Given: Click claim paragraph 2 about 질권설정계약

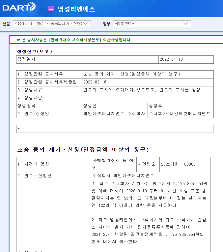Looking at the screenshot, I should pos(149,231).
